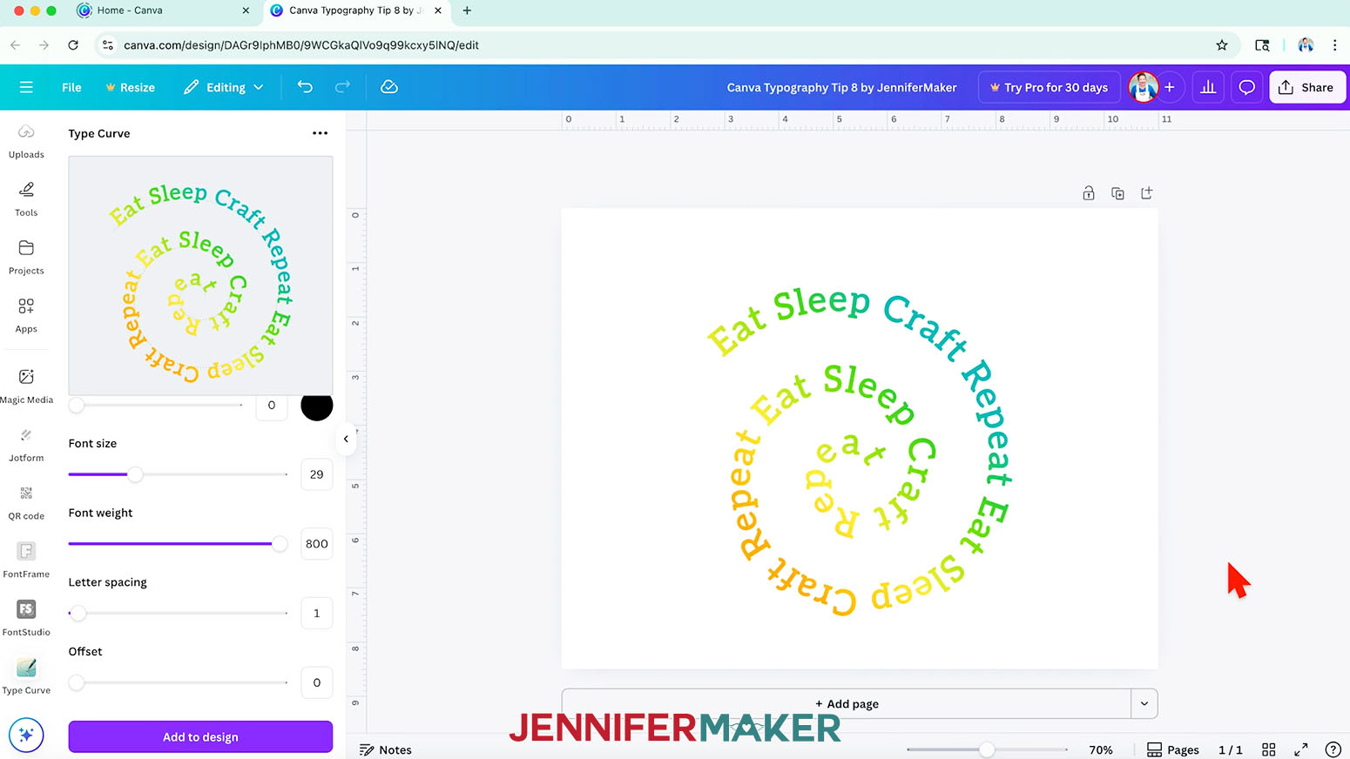This screenshot has height=759, width=1350.
Task: Click the Offset slider
Action: 178,682
